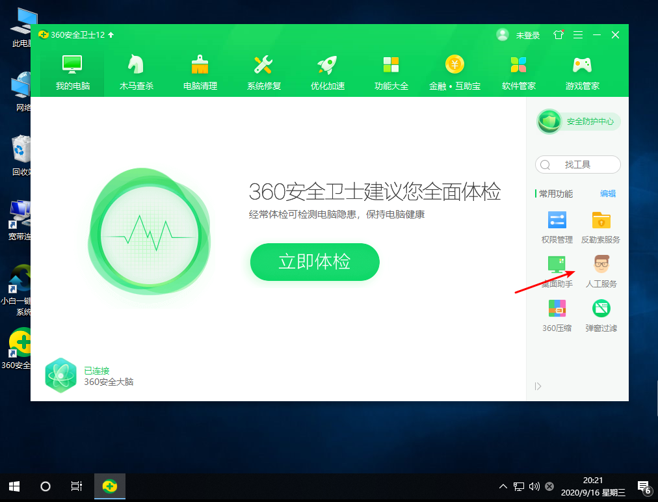The image size is (658, 502).
Task: Launch 反勒索服务 anti-ransomware service
Action: pos(601,226)
